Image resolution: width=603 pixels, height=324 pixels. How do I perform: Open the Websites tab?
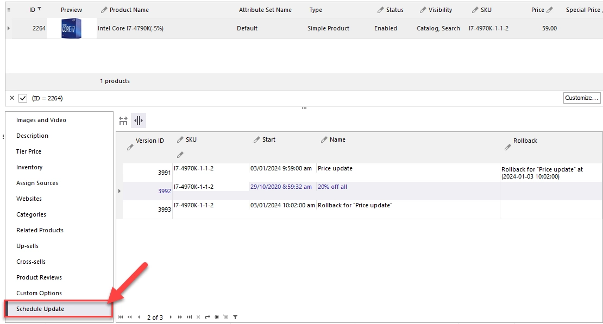(x=29, y=199)
